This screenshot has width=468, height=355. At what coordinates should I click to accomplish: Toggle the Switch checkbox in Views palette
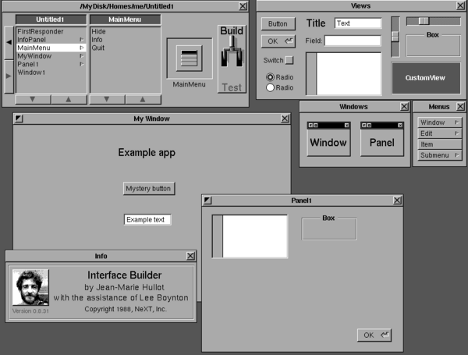[289, 60]
